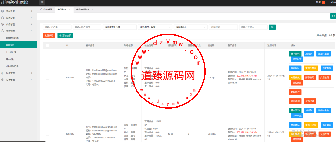Select 会员列表 in the sidebar menu
Screen dimensions: 336x142
click(x=19, y=45)
